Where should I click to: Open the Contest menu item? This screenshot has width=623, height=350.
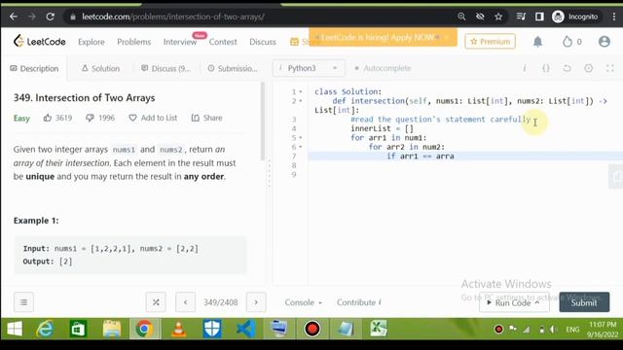point(223,42)
